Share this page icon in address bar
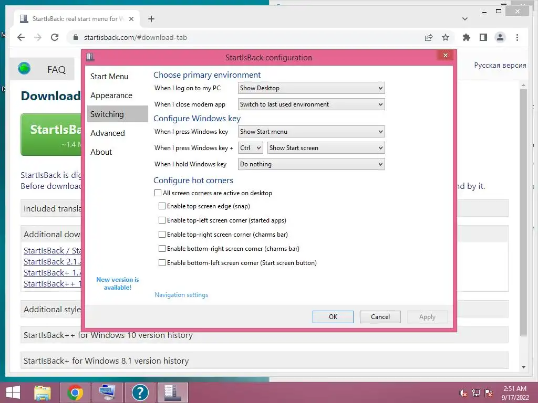This screenshot has height=403, width=538. [429, 37]
